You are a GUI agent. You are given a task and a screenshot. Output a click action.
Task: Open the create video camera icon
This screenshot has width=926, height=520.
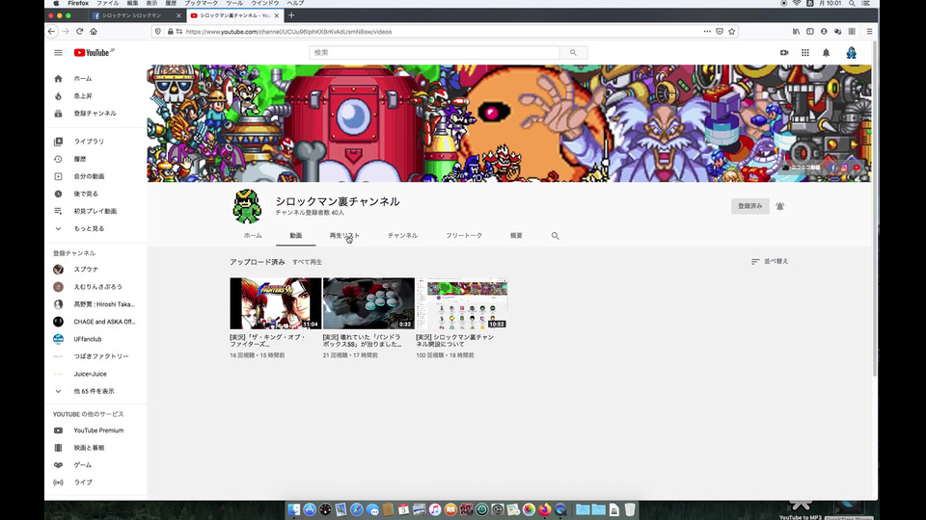784,52
